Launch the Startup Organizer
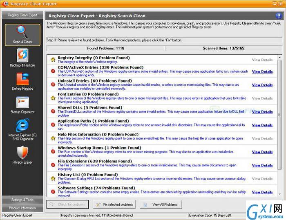Screen dimensions: 286x220 22,105
